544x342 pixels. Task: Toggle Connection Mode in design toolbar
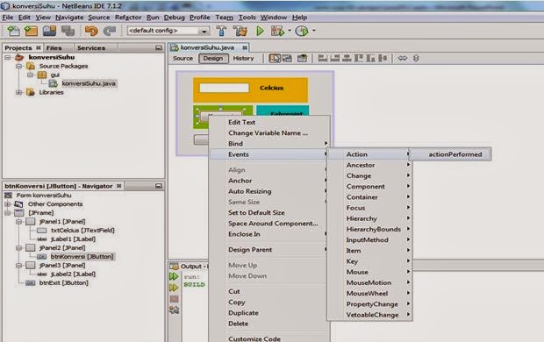coord(288,58)
